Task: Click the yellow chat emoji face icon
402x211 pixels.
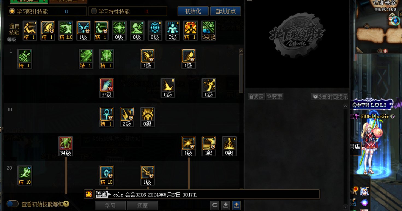Action: (x=89, y=194)
